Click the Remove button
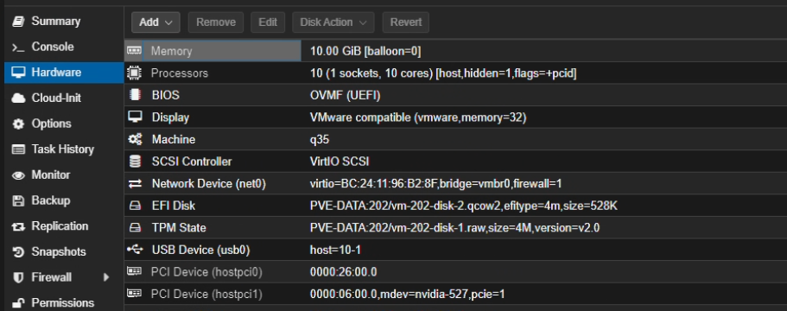 (216, 22)
